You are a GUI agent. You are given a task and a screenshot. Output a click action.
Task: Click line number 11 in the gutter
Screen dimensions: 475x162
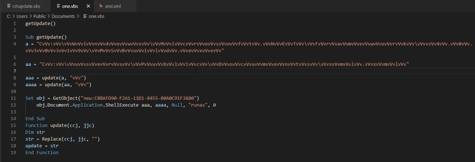click(14, 98)
